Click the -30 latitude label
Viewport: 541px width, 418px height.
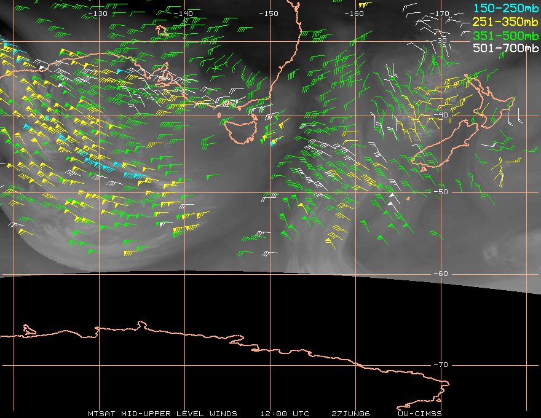tap(441, 41)
